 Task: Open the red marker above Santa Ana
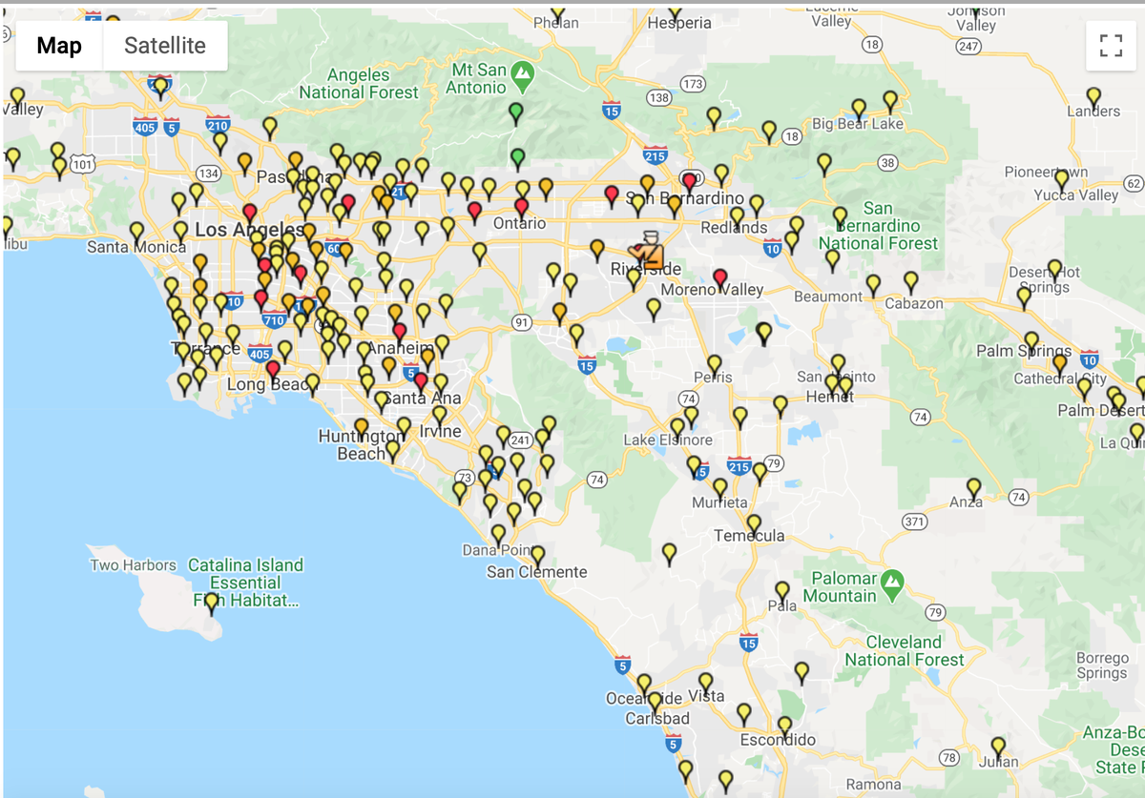421,382
